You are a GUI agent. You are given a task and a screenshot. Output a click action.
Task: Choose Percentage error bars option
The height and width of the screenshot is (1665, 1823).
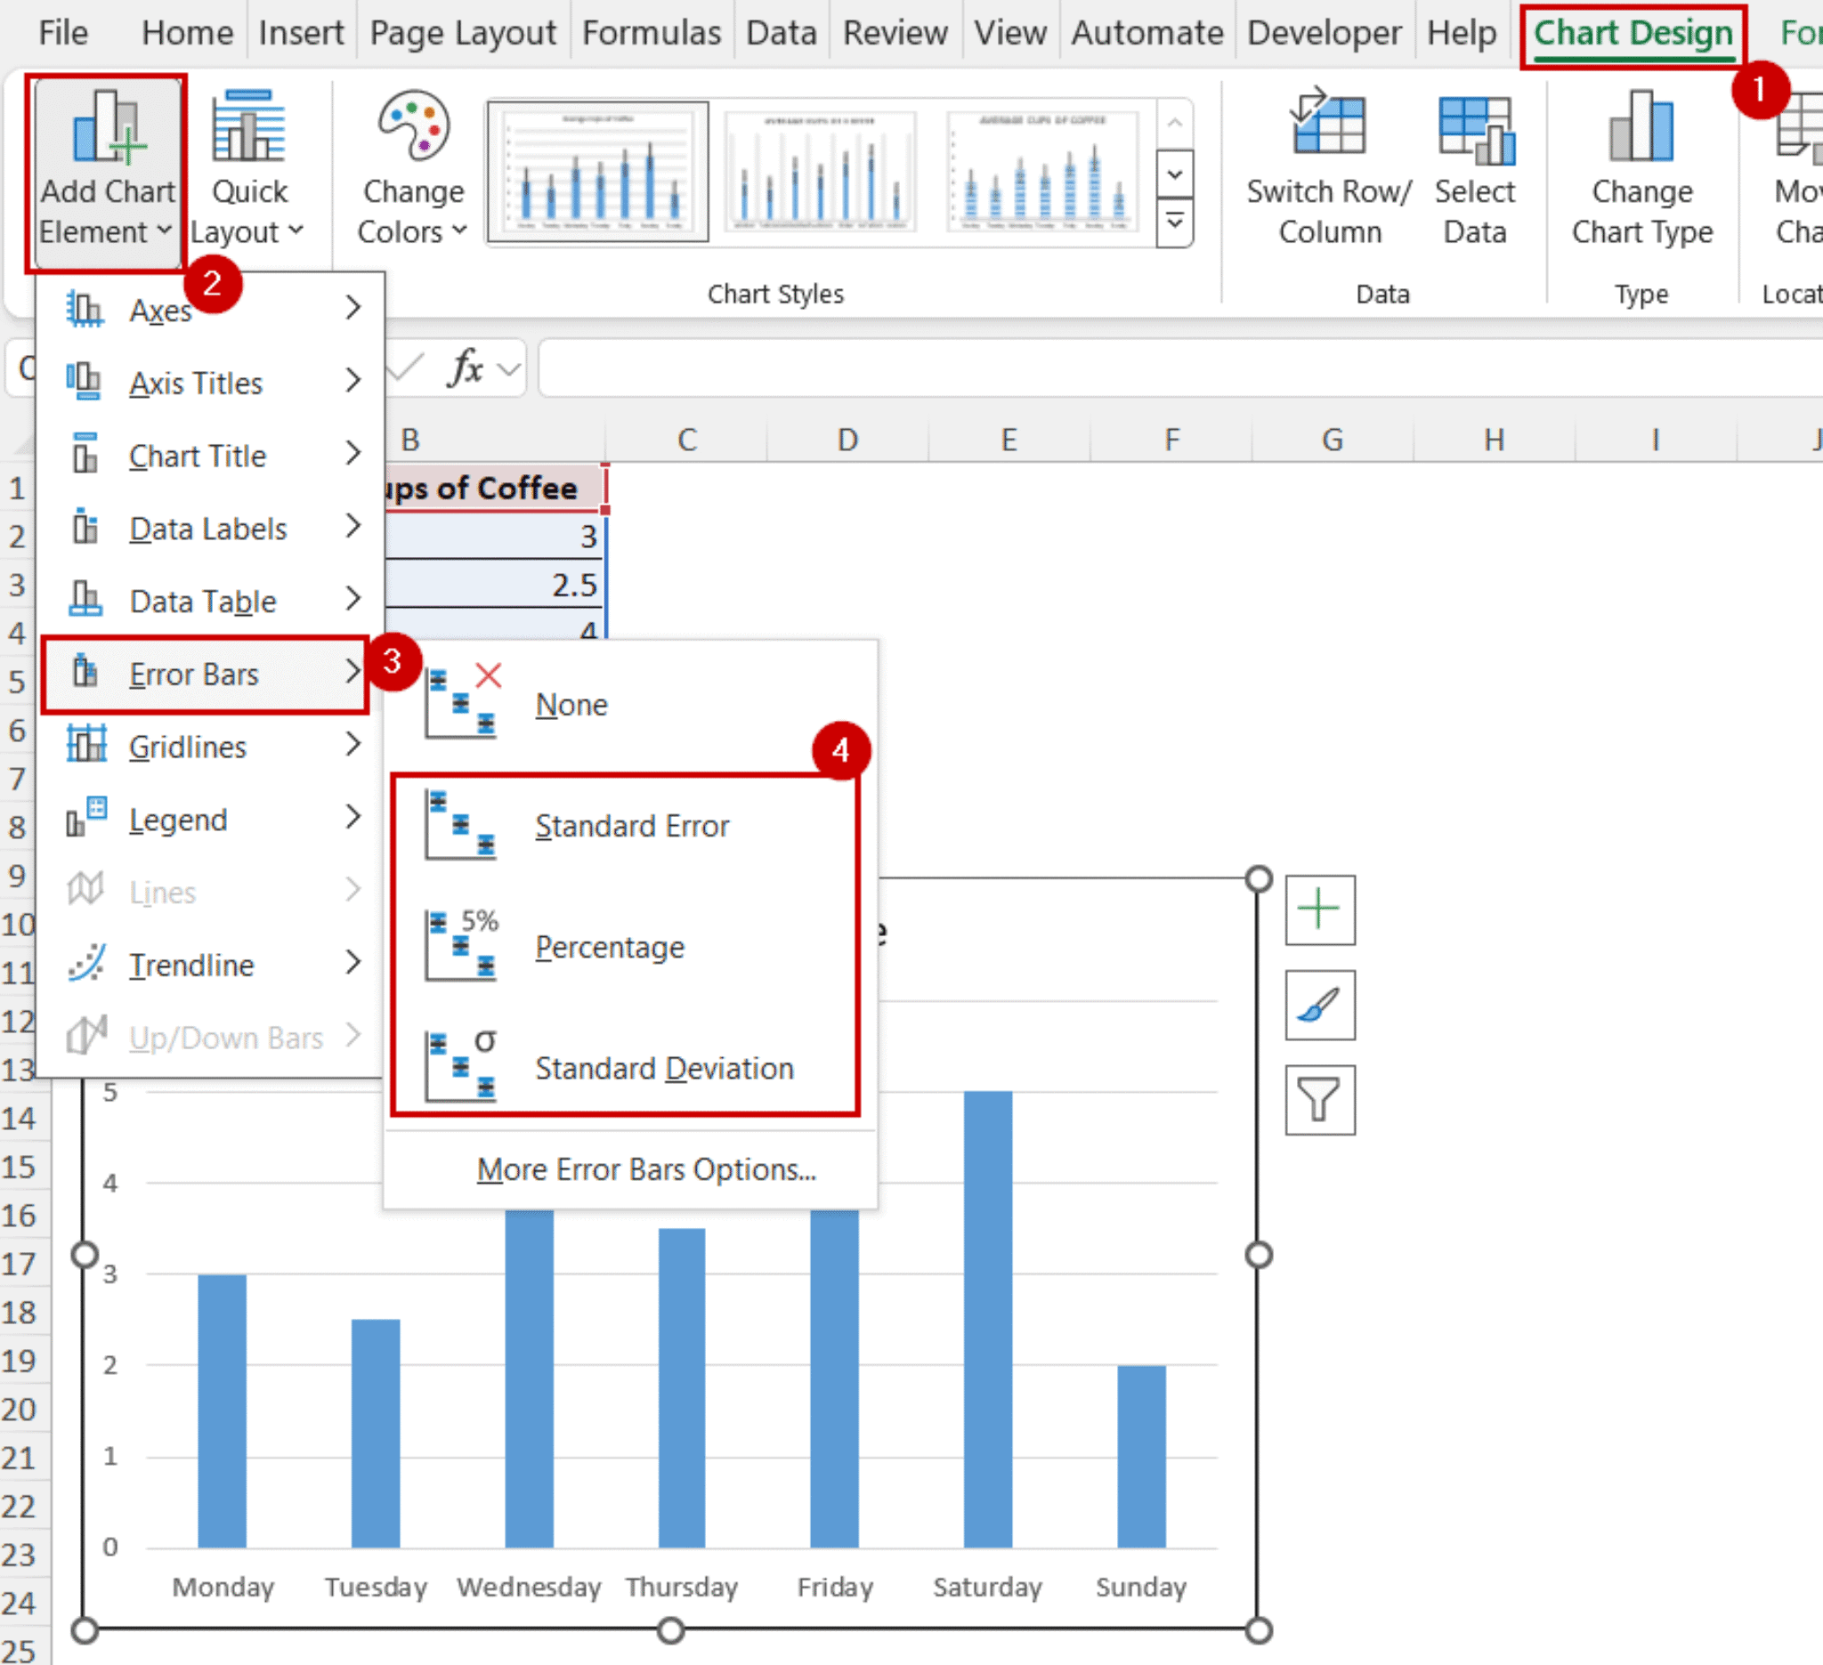pyautogui.click(x=611, y=946)
